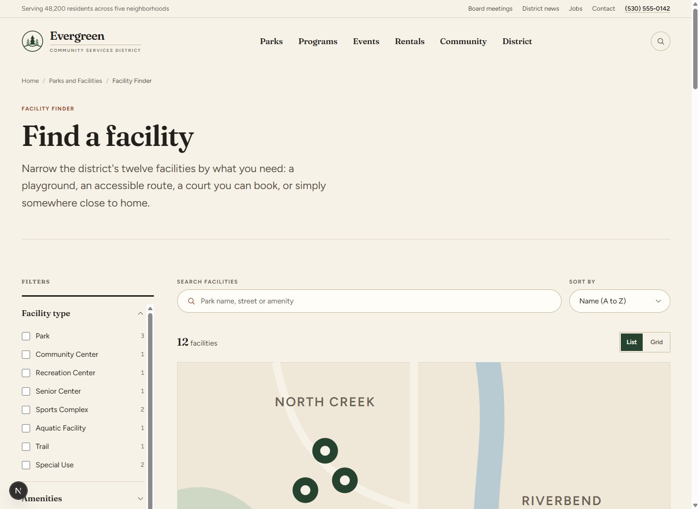This screenshot has width=699, height=509.
Task: Click the NORTH CREEK map label
Action: point(325,402)
